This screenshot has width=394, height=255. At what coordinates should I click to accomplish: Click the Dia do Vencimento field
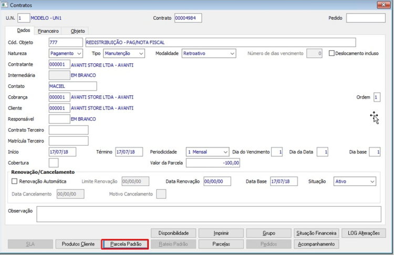tap(277, 152)
